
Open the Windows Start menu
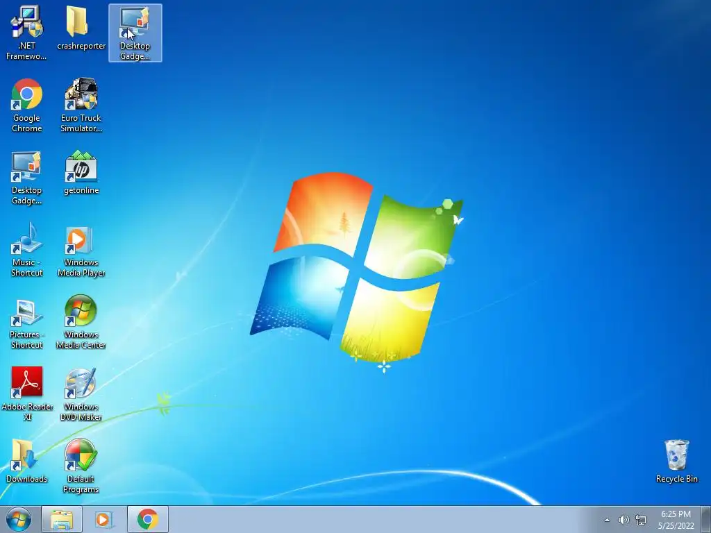(x=19, y=519)
